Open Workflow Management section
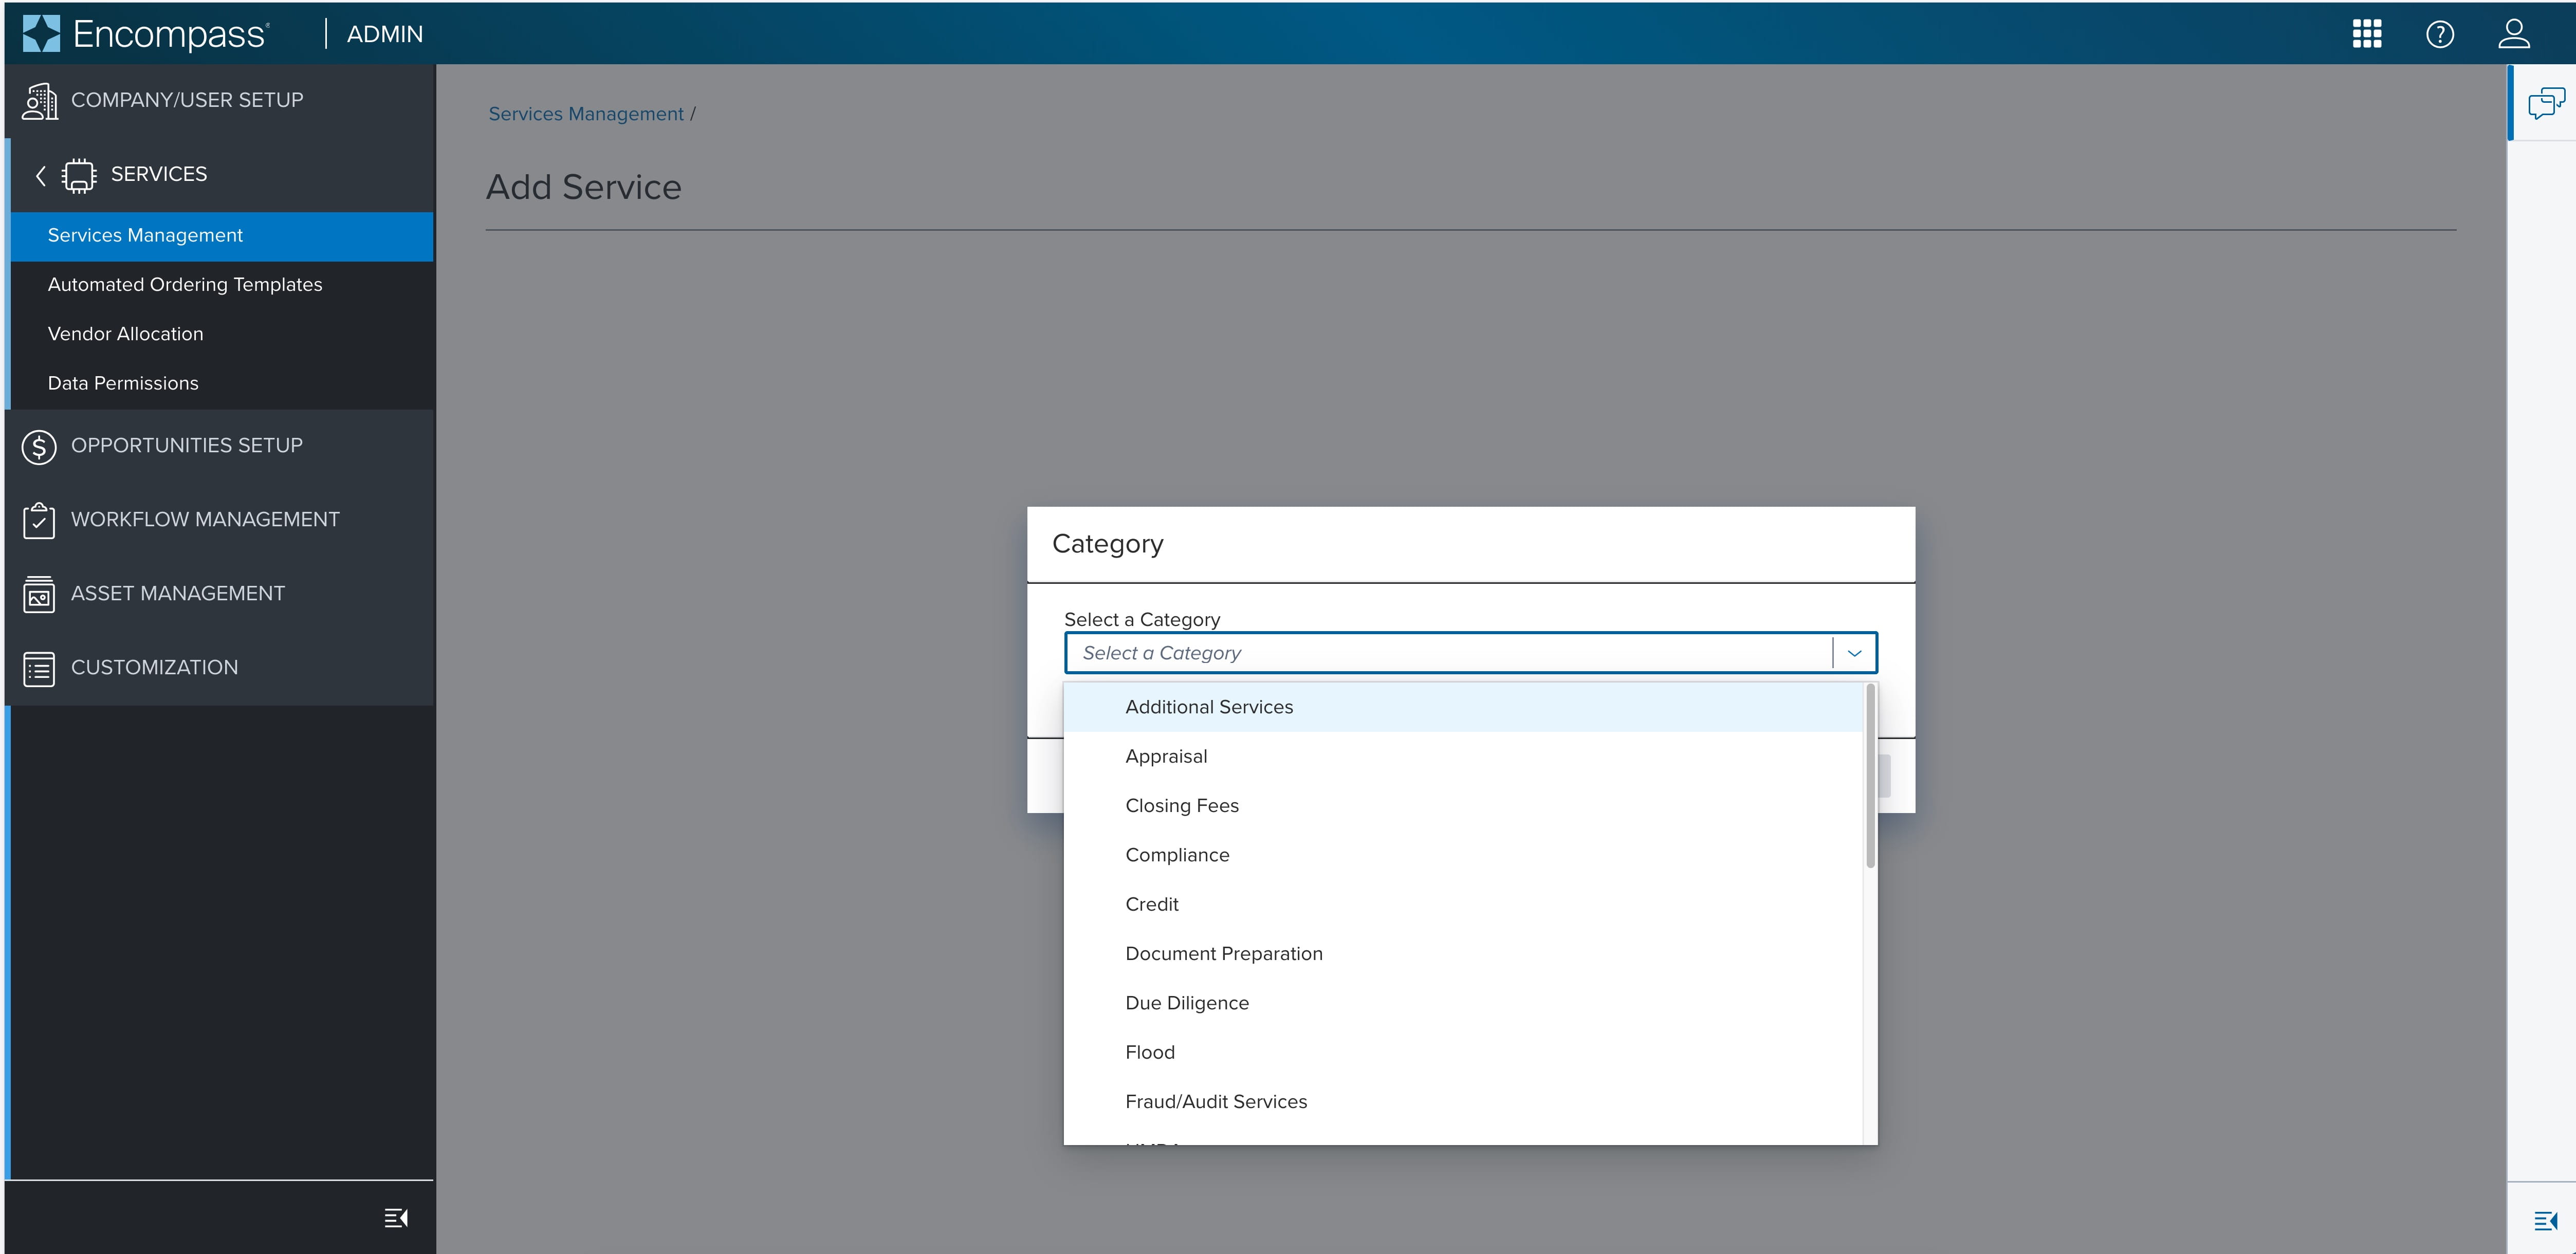Screen dimensions: 2576x1254 pyautogui.click(x=204, y=520)
